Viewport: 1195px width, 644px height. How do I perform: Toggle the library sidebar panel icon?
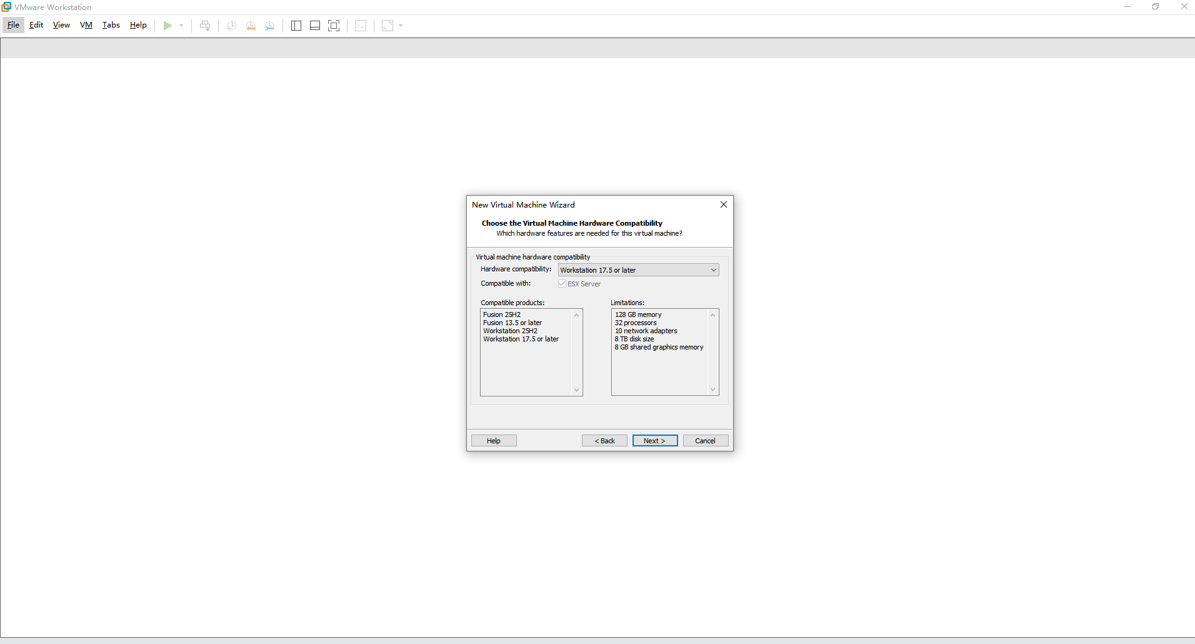tap(296, 26)
